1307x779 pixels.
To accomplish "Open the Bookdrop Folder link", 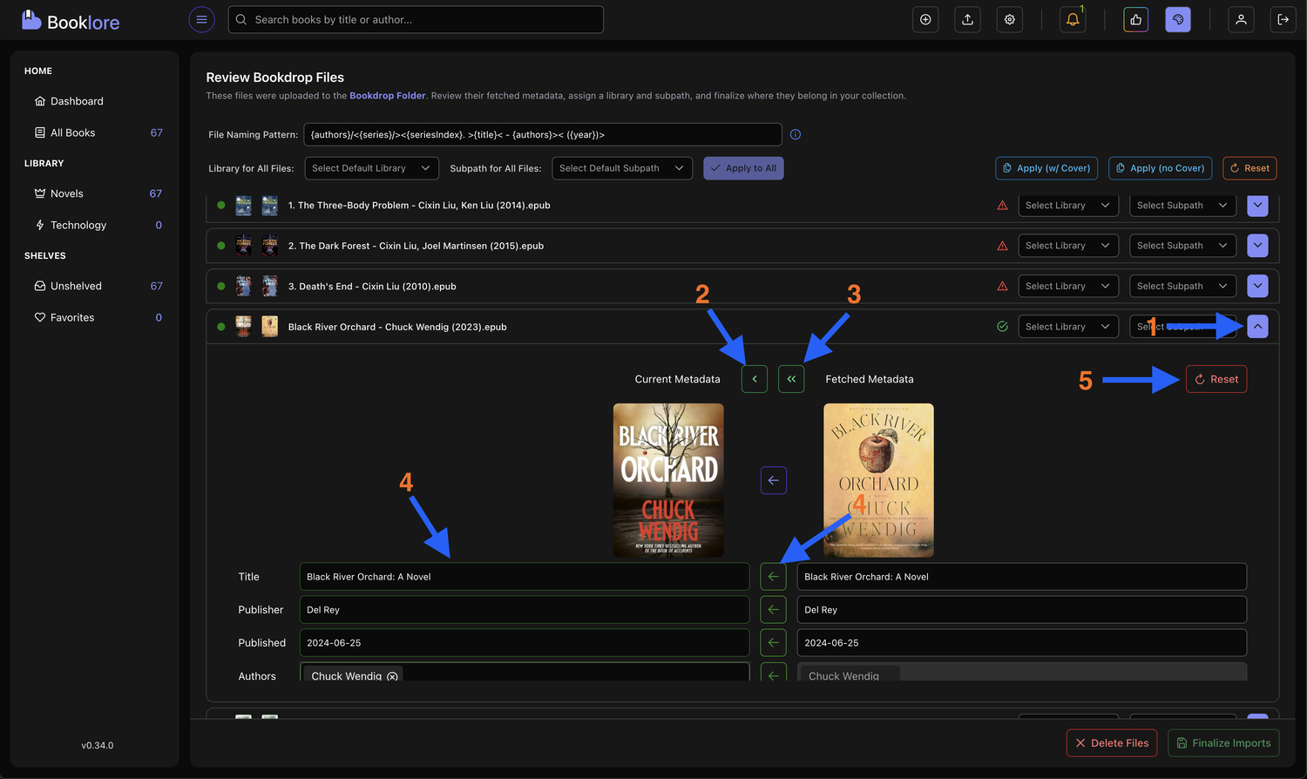I will (388, 95).
